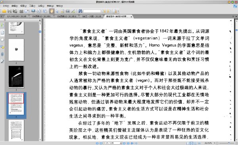238x145 pixels.
Task: Select the blank page 2 thumbnail
Action: [x=16, y=50]
